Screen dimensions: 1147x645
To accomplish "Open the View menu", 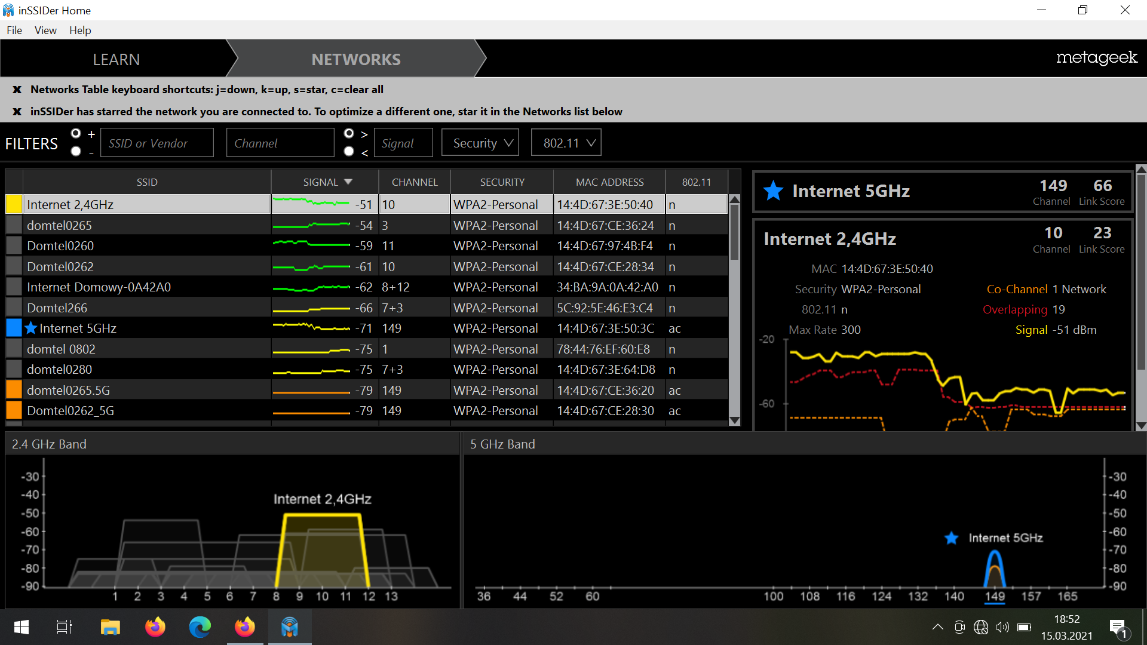I will [45, 30].
